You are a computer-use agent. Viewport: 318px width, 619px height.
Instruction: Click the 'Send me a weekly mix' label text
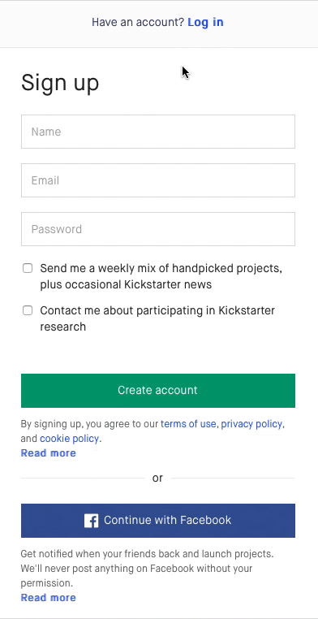(x=161, y=276)
